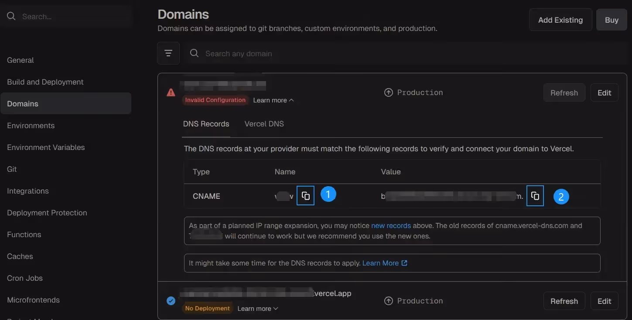Click the blue verified checkmark icon
The height and width of the screenshot is (320, 632).
(x=171, y=301)
